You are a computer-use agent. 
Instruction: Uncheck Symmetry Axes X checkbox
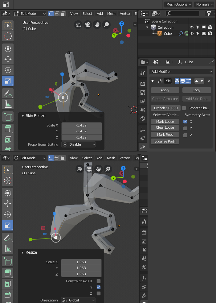[185, 122]
